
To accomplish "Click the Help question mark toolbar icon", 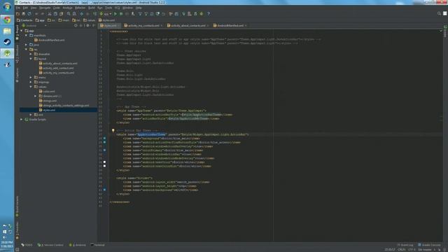I will [209, 14].
